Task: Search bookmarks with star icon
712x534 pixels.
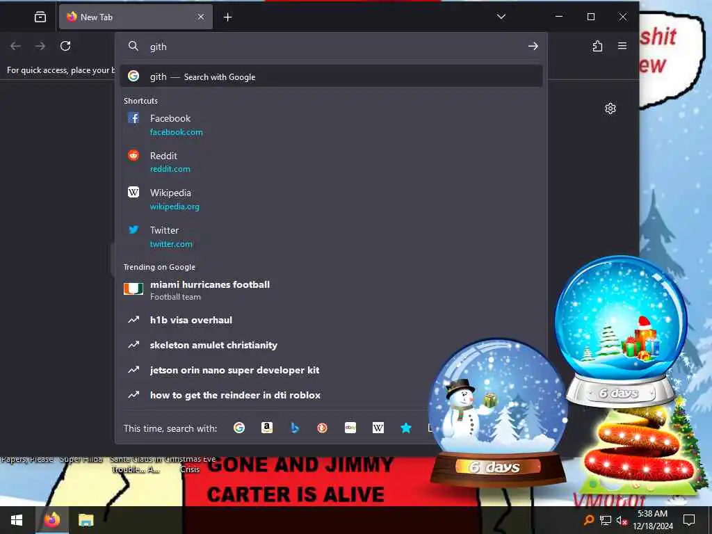Action: tap(406, 428)
